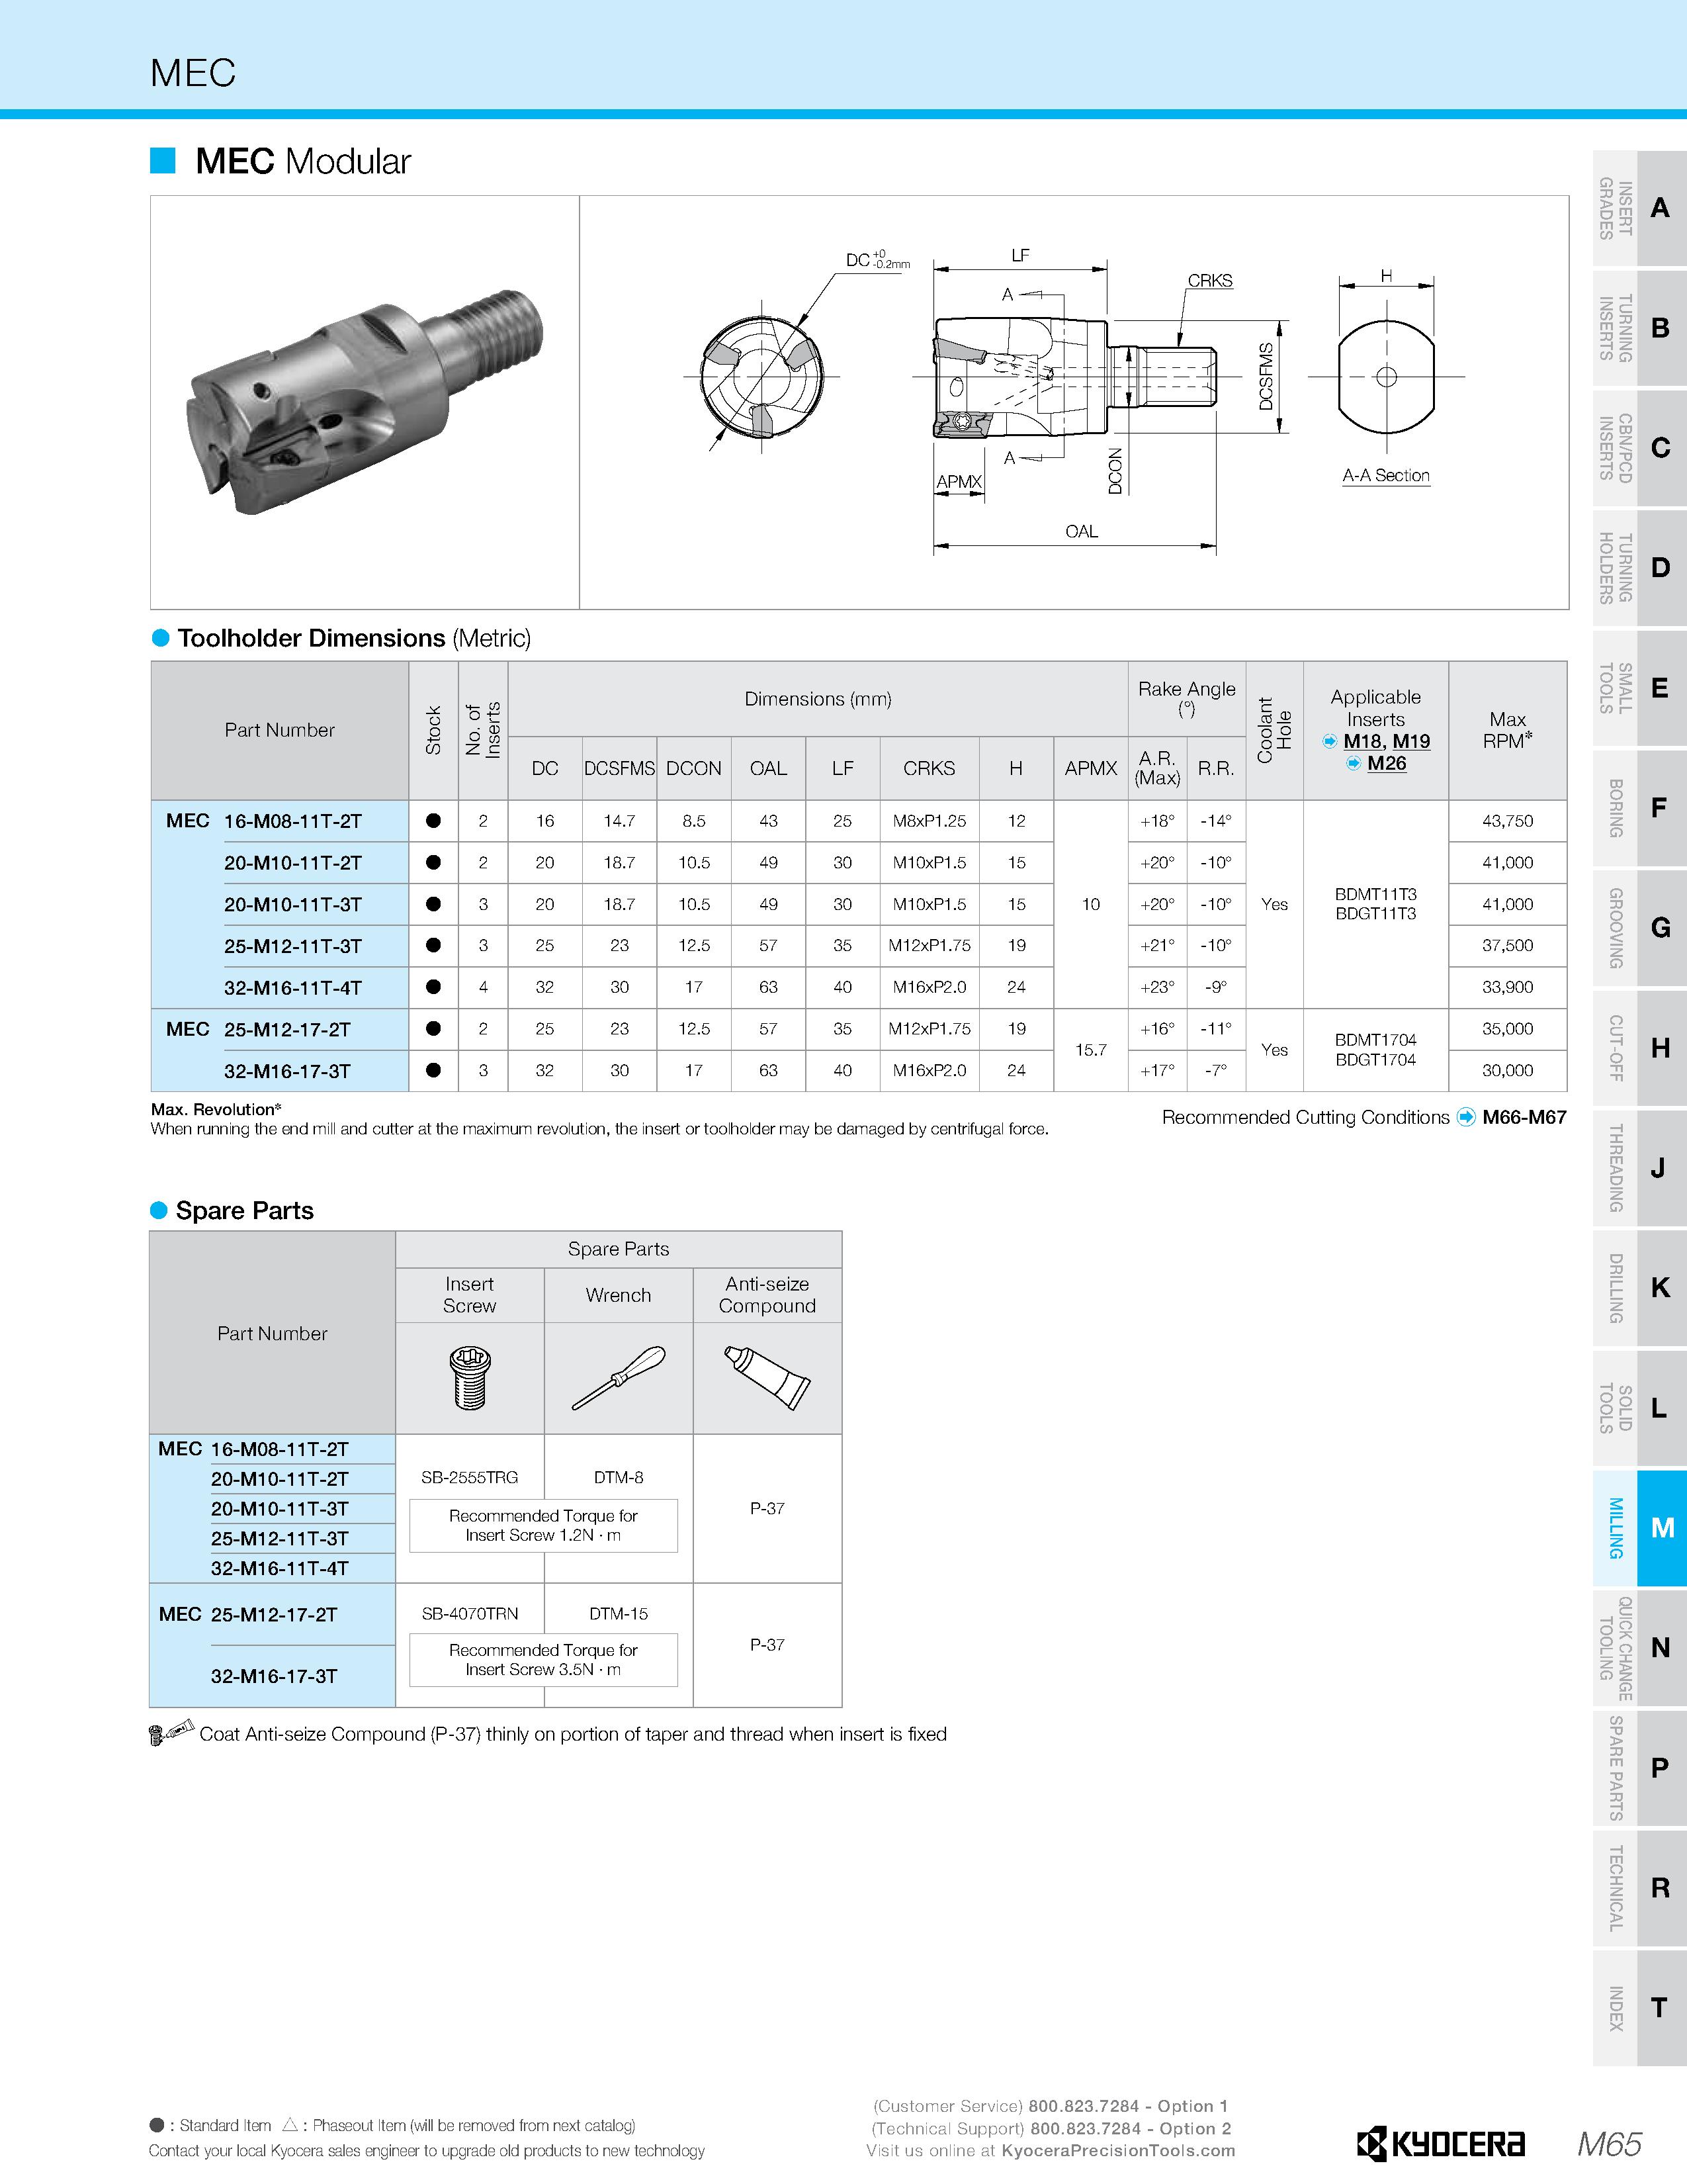Jump to section H Cut-Off tab

point(1640,1048)
